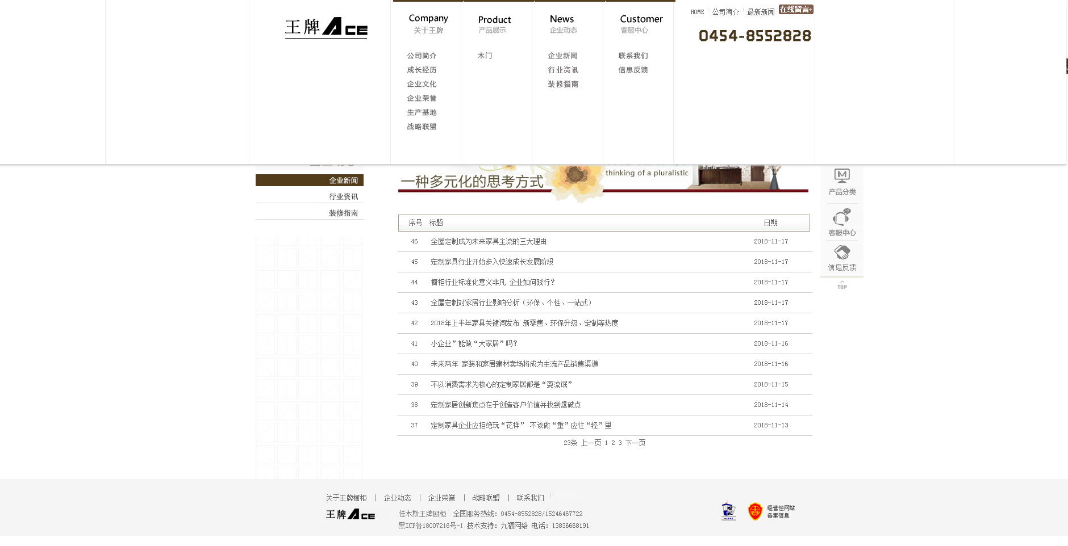Open 客服中心 headset icon in sidebar
Viewport: 1068px width, 546px height.
coord(841,217)
